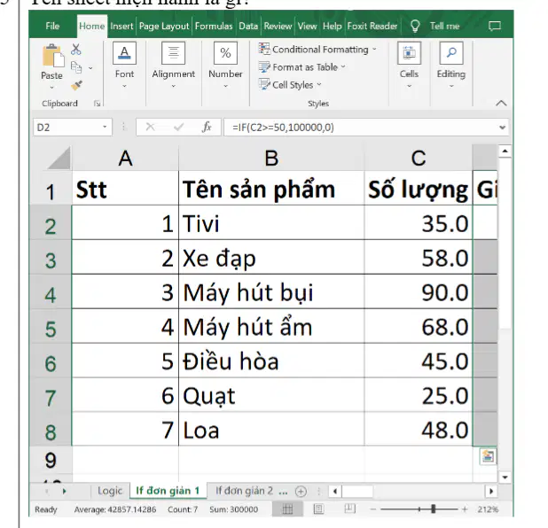The image size is (548, 528).
Task: Switch to Page Break Preview in the status bar
Action: pyautogui.click(x=349, y=509)
